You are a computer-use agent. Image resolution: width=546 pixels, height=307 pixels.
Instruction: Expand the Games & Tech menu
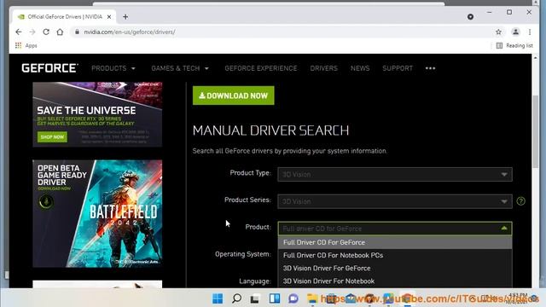pyautogui.click(x=180, y=68)
